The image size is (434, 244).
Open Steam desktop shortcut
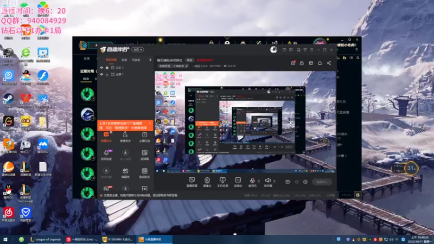[x=8, y=100]
